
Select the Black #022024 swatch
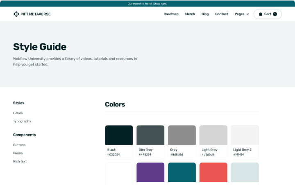(x=119, y=142)
